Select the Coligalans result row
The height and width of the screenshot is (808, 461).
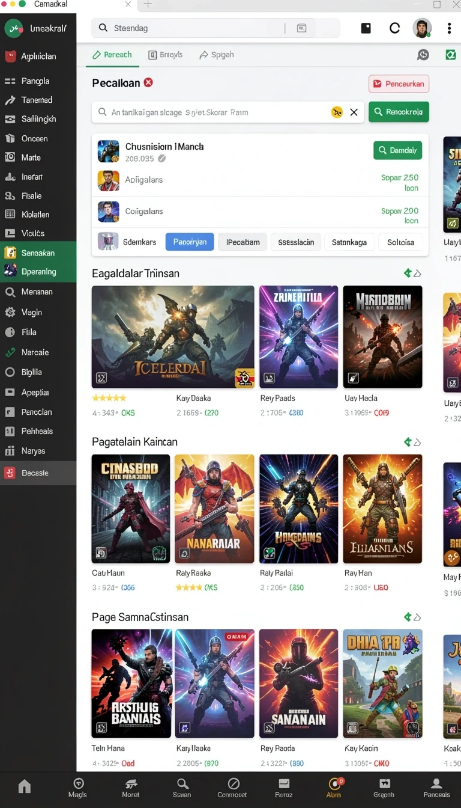click(260, 212)
